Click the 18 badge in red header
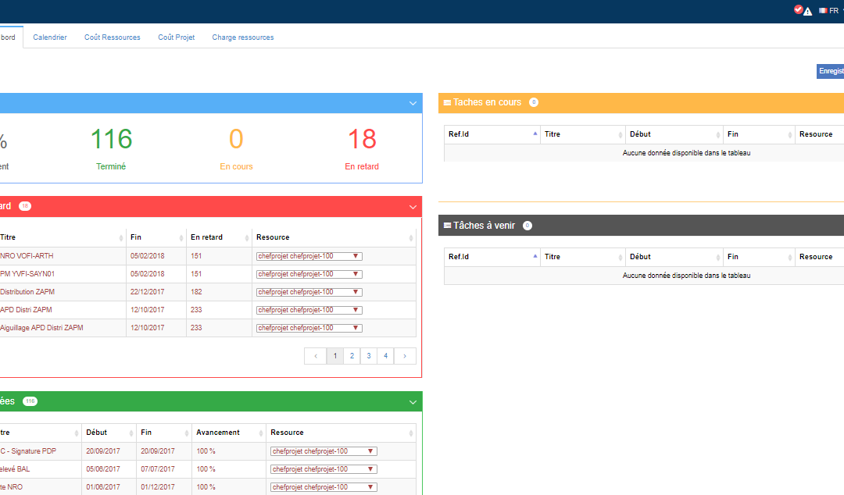 click(25, 206)
